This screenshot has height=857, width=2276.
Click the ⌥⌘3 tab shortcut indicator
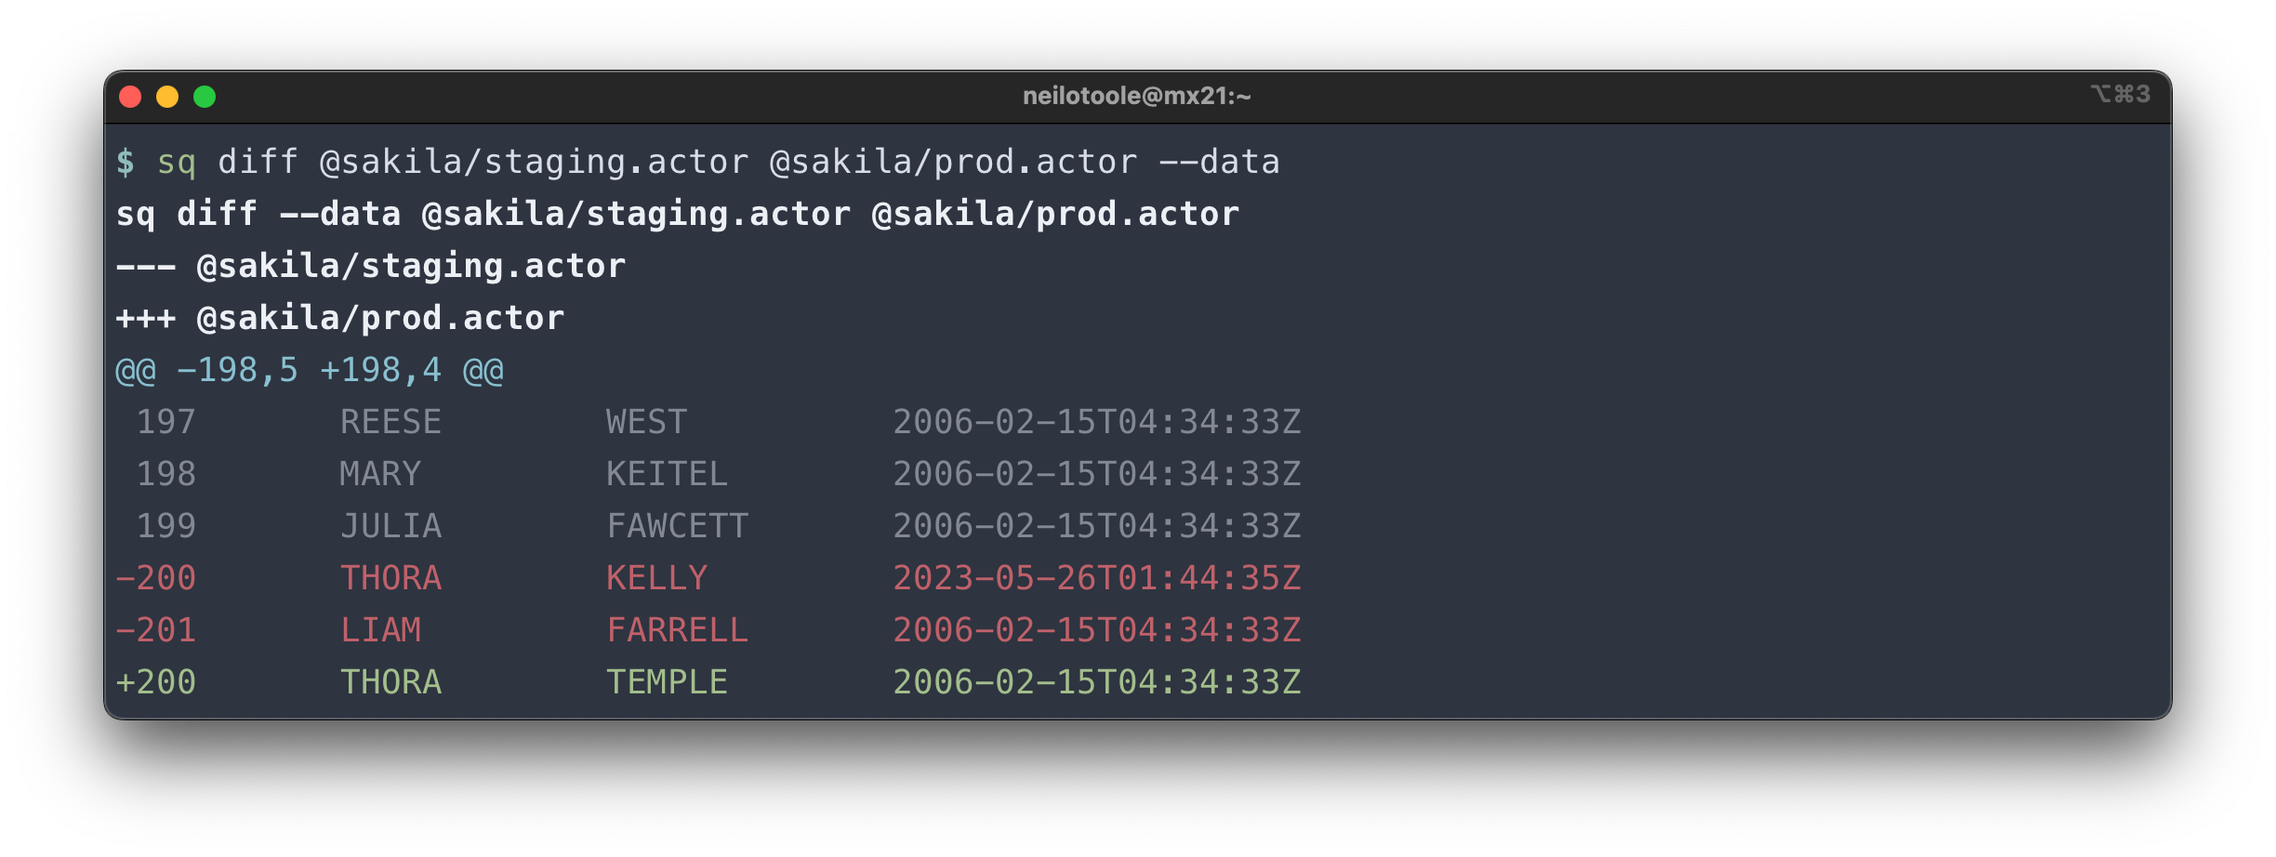coord(2122,94)
